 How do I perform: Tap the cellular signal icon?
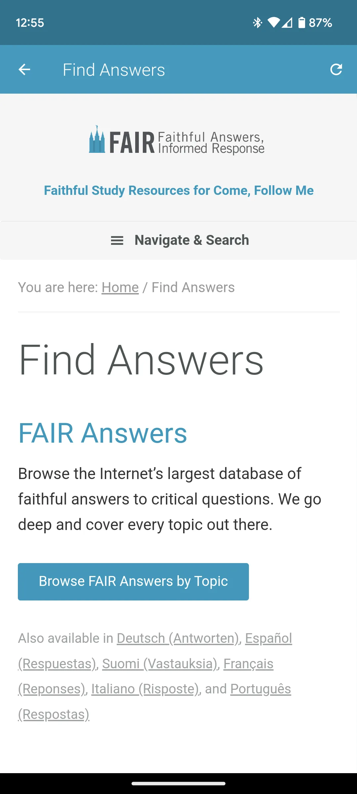click(287, 22)
